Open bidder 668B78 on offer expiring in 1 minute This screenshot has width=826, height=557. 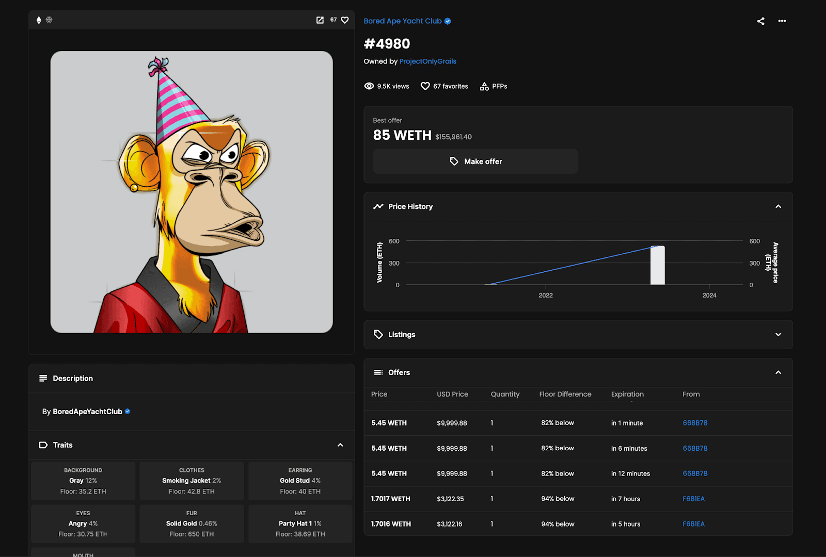[695, 423]
